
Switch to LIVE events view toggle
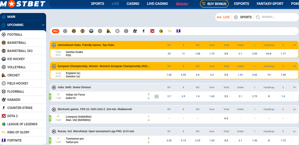(x=224, y=17)
